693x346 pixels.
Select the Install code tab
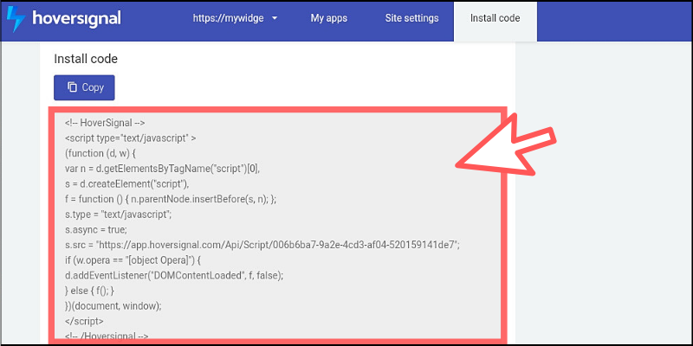click(495, 21)
